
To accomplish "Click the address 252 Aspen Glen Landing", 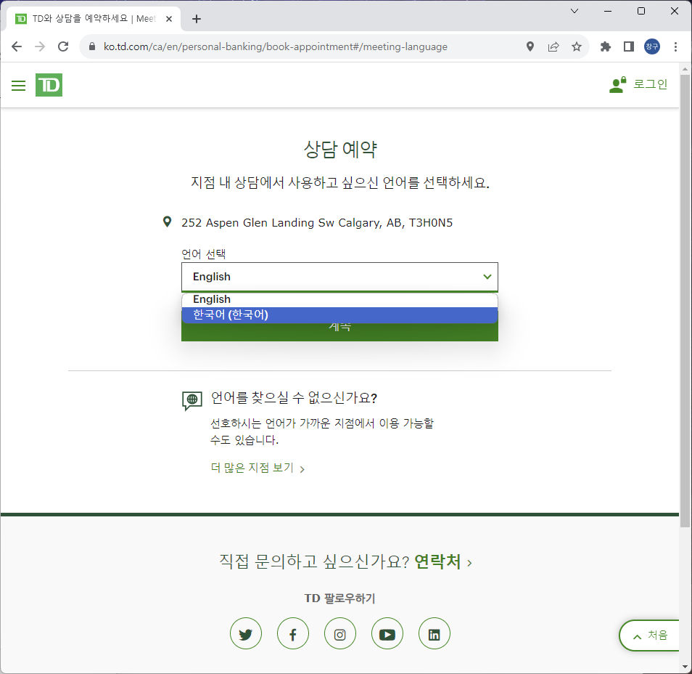I will tap(317, 222).
